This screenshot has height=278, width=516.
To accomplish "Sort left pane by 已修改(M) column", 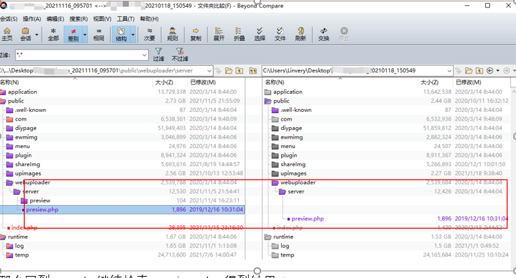I will click(203, 82).
